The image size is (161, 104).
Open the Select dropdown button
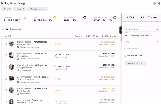(x=20, y=9)
